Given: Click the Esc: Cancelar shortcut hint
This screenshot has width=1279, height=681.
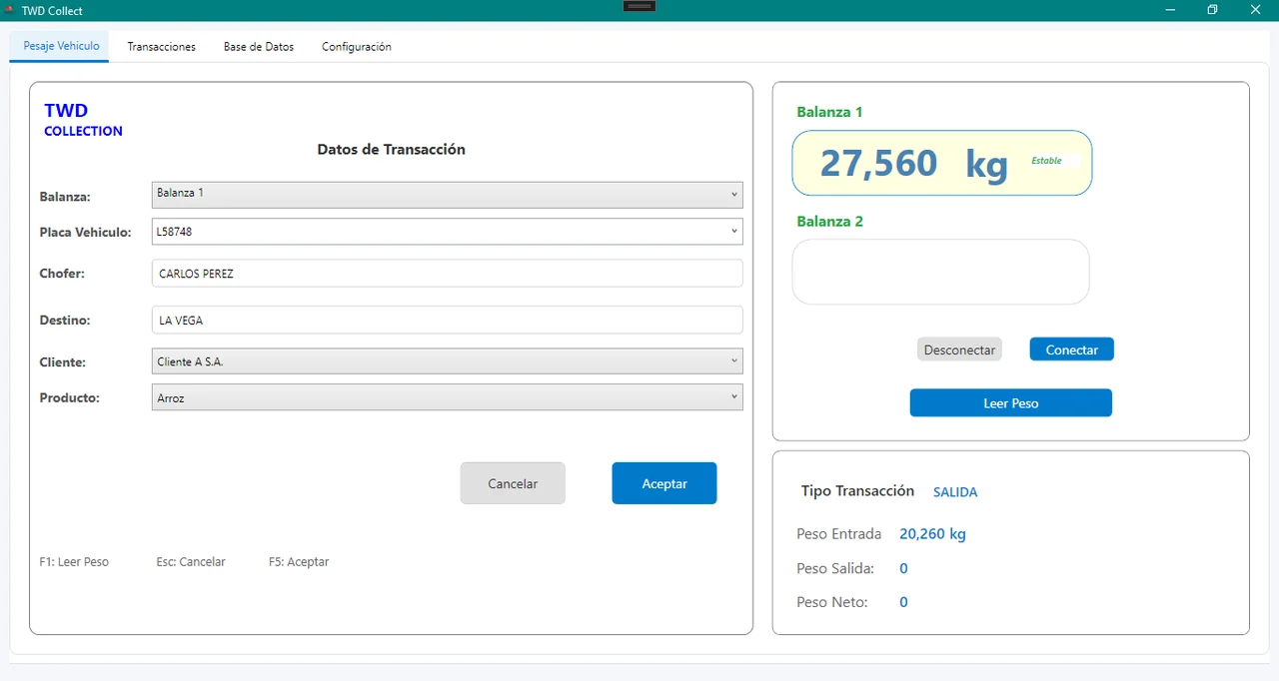Looking at the screenshot, I should point(191,562).
